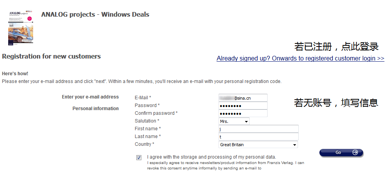Tick the data storage agreement checkbox
Image resolution: width=386 pixels, height=171 pixels.
tap(139, 157)
